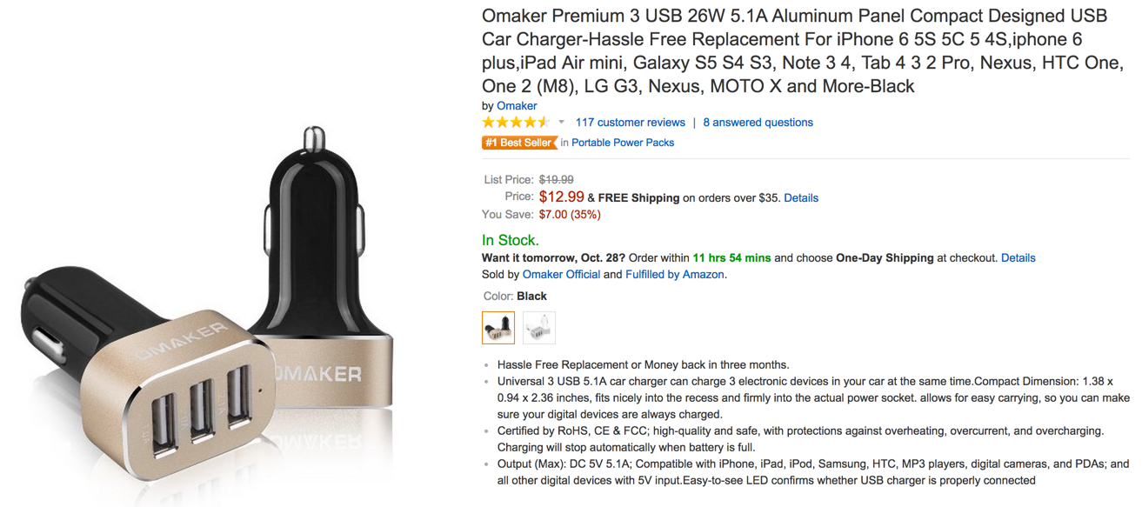Image resolution: width=1142 pixels, height=507 pixels.
Task: Visit the Omaker brand page
Action: click(516, 105)
